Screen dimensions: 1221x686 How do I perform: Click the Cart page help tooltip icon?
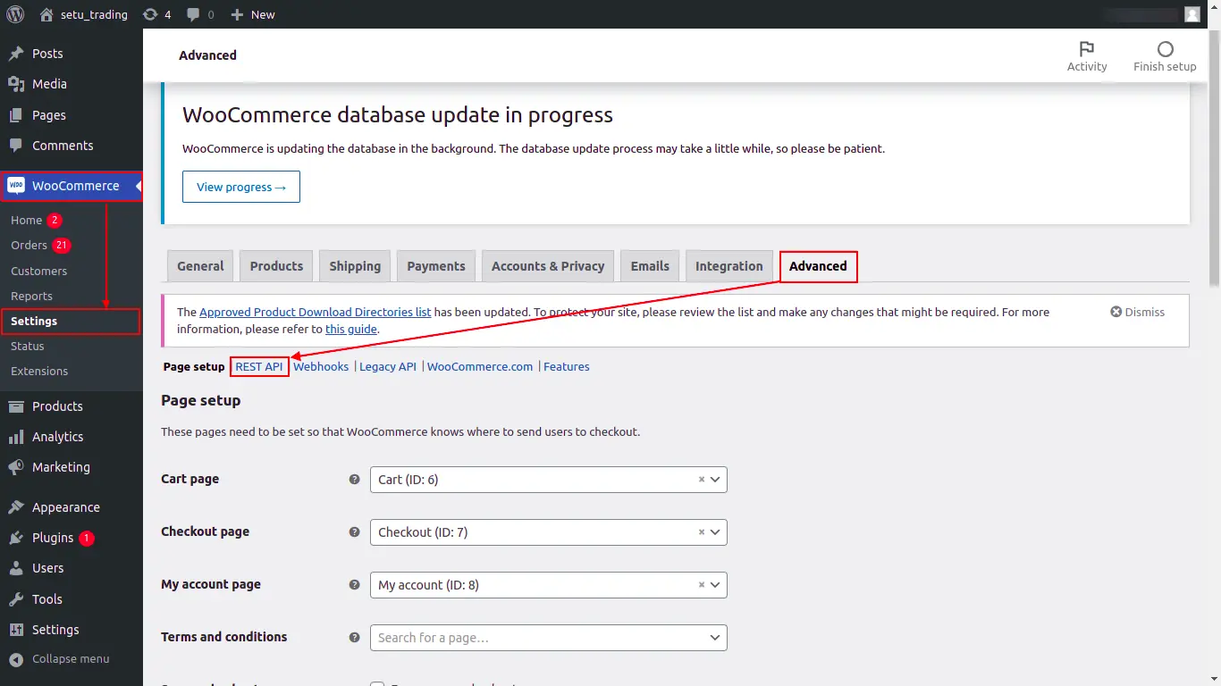[354, 479]
